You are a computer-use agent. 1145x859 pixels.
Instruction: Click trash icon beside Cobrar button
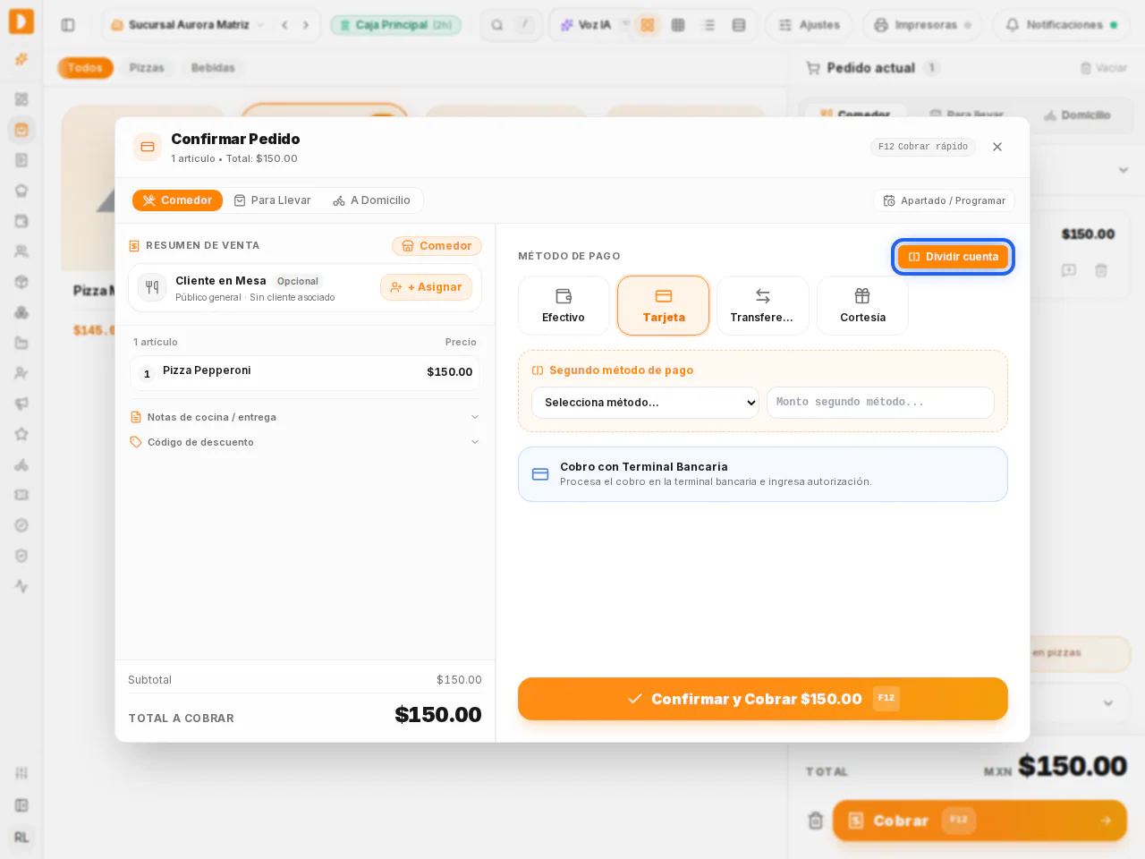click(815, 821)
